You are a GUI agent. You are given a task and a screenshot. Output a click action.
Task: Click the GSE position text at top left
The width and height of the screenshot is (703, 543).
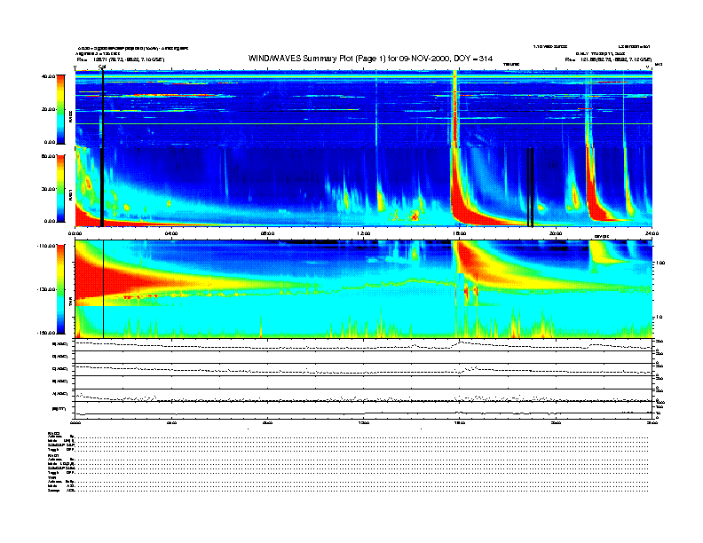121,59
